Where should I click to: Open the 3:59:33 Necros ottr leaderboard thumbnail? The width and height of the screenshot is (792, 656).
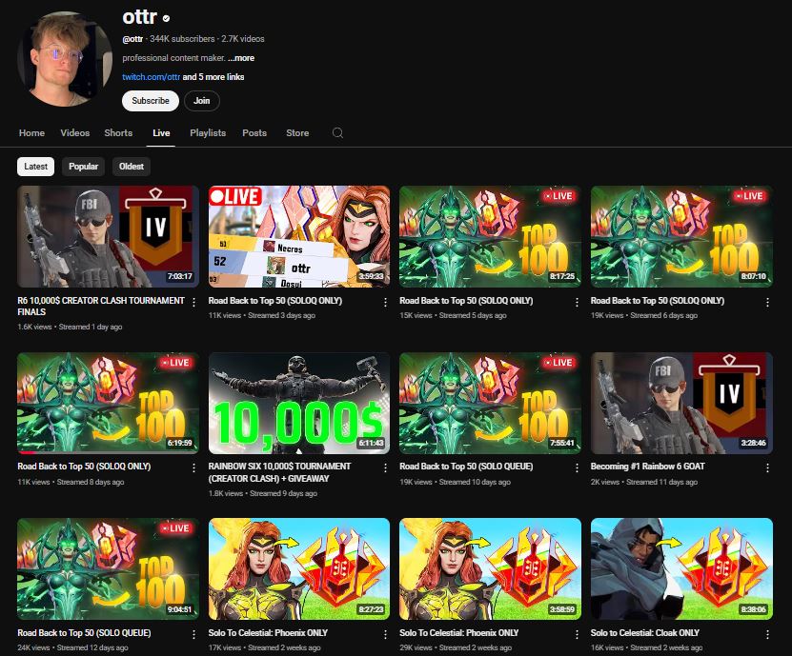coord(299,236)
